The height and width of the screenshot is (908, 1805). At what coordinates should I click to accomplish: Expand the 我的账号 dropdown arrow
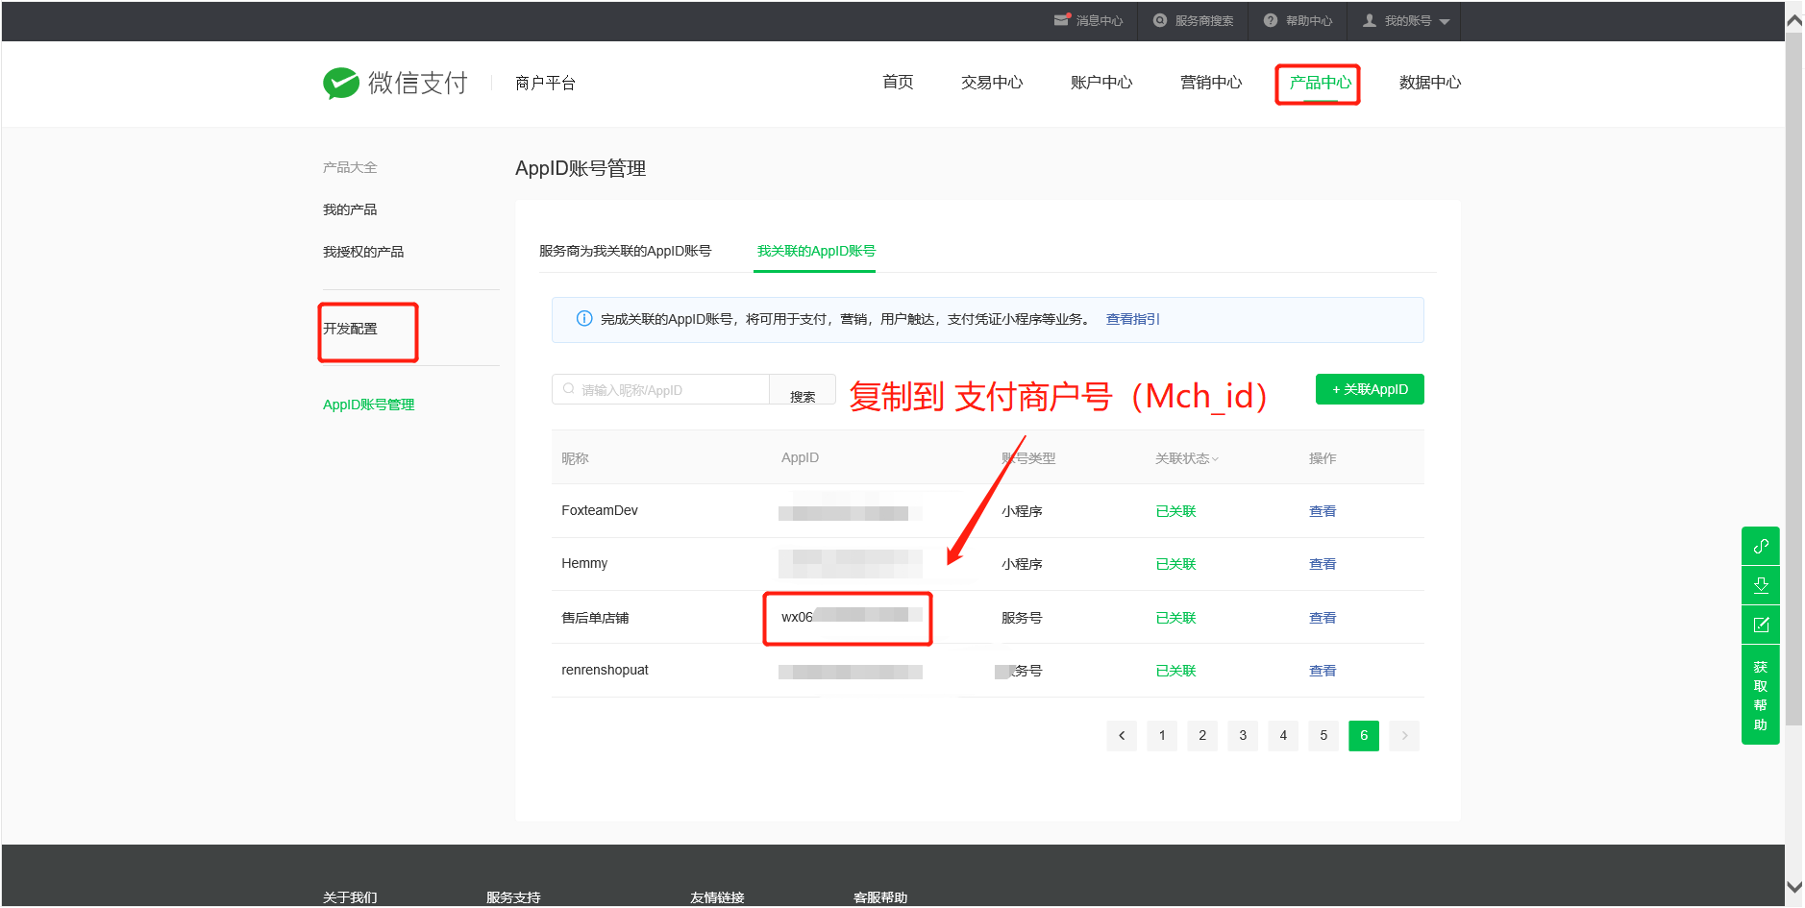pyautogui.click(x=1445, y=22)
